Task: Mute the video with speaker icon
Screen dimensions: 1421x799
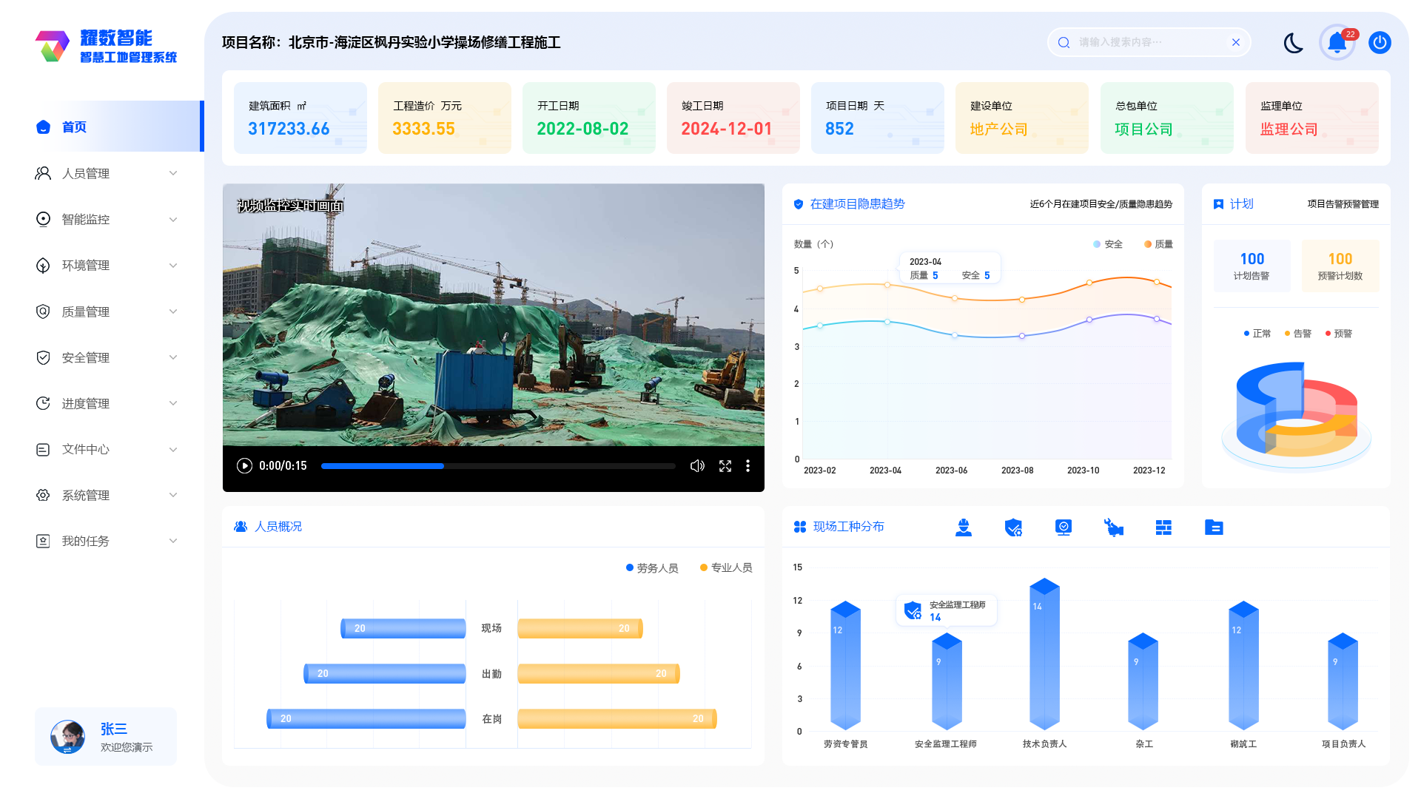Action: tap(697, 466)
